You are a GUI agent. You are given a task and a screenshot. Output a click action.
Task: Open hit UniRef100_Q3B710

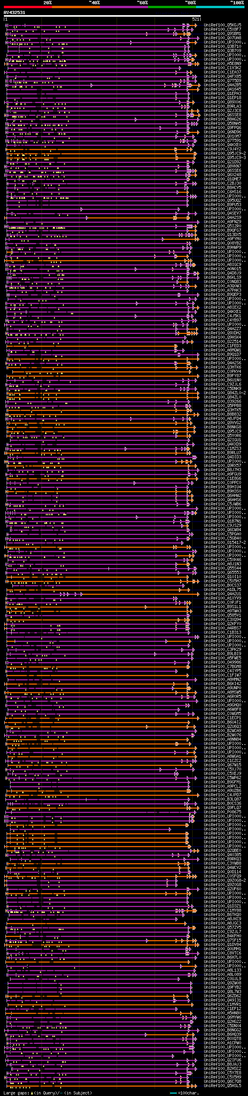point(222,47)
